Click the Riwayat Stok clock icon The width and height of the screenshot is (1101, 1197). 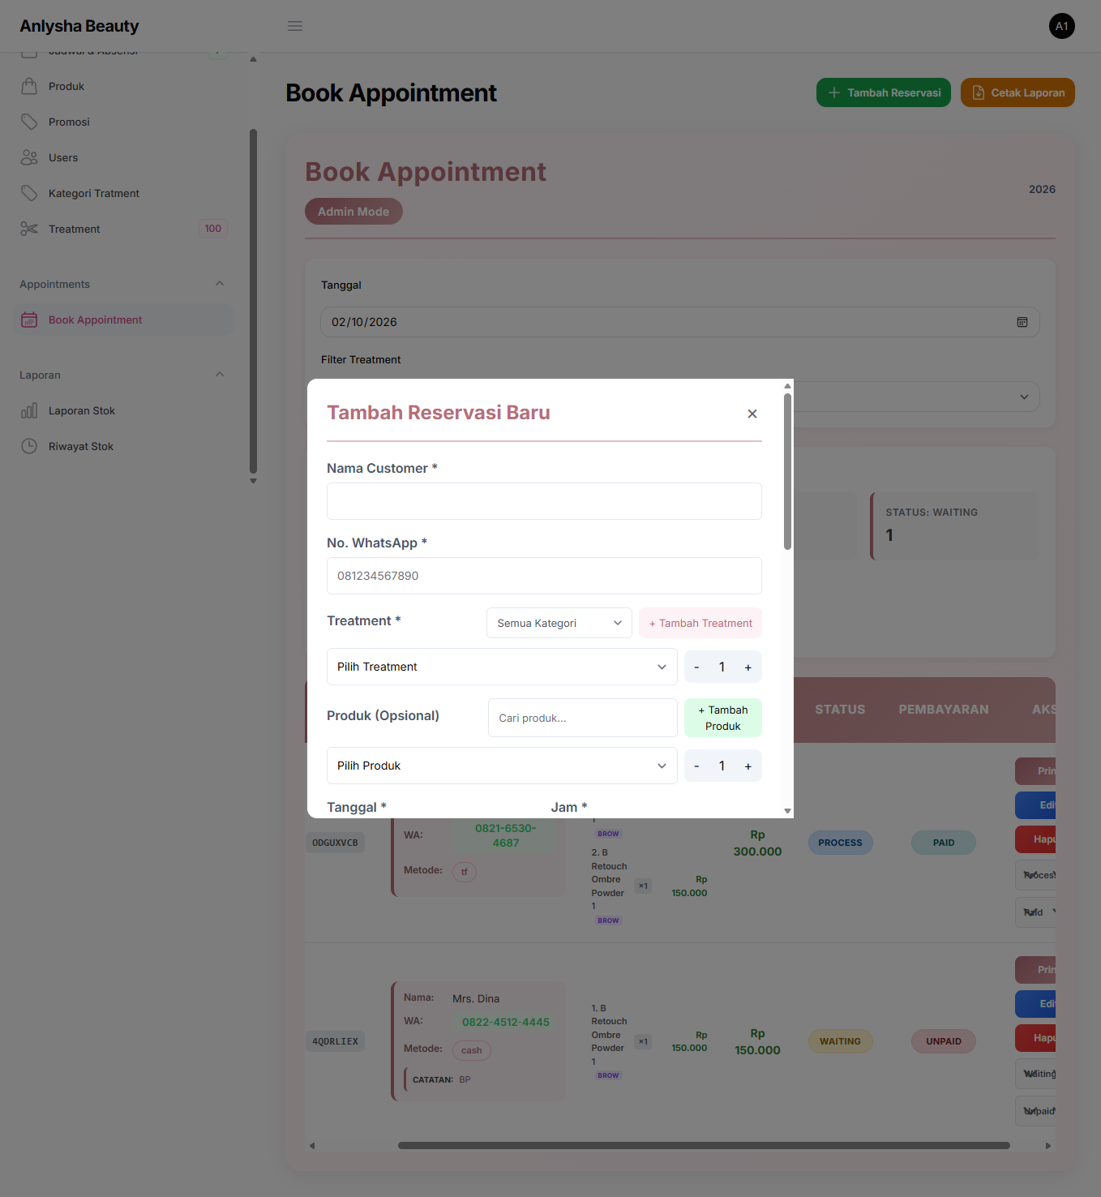[29, 446]
